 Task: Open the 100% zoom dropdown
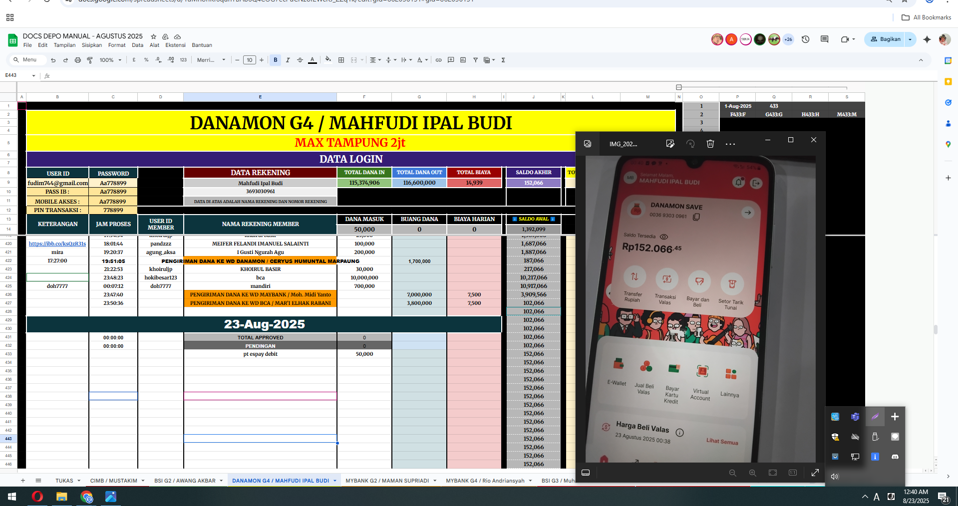(110, 60)
